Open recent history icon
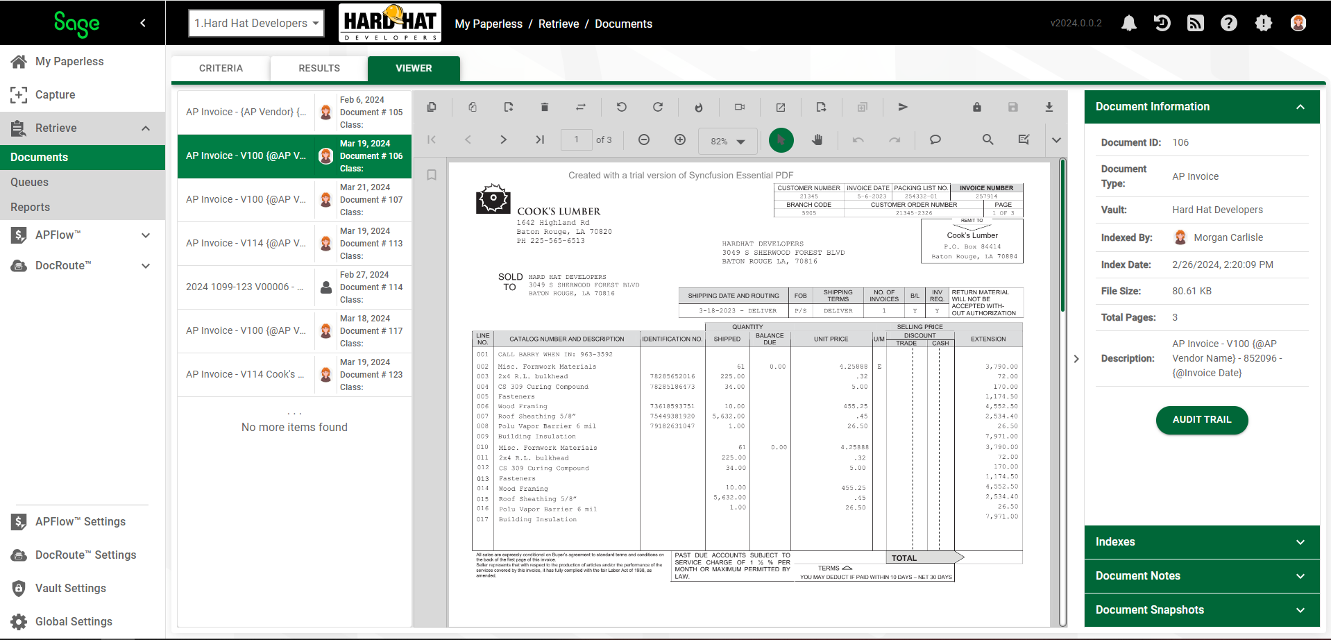 [1162, 23]
